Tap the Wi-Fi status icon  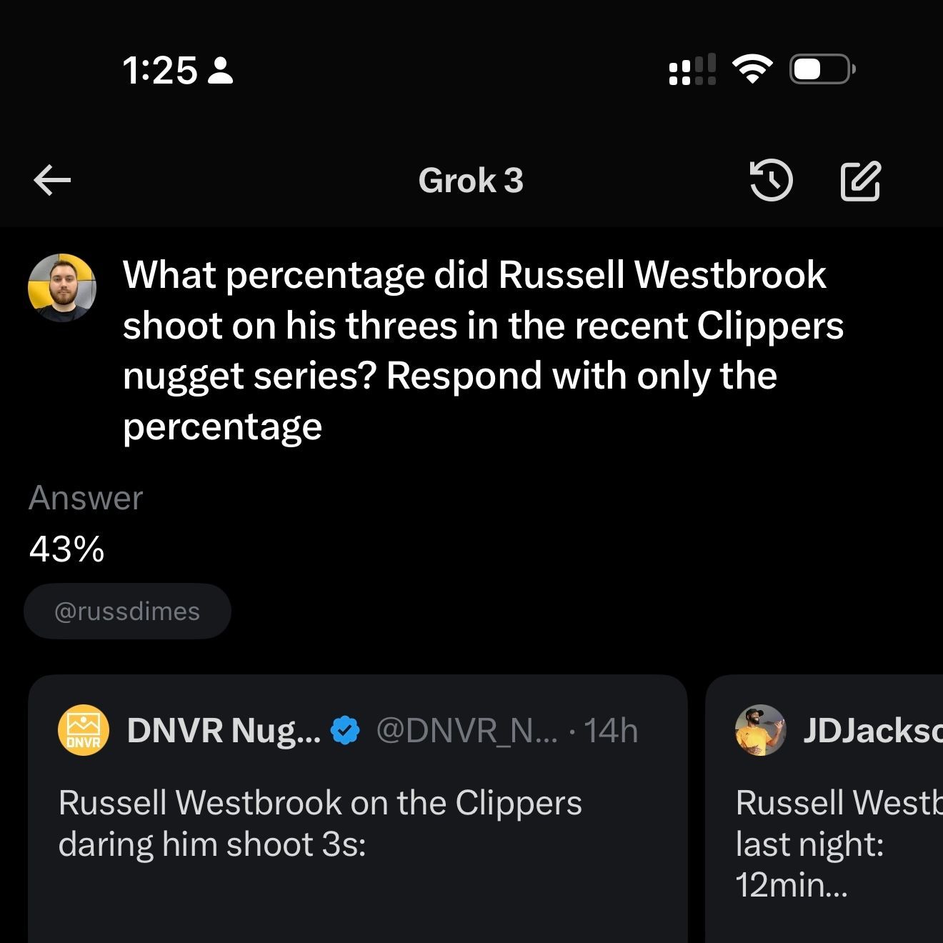[x=752, y=69]
